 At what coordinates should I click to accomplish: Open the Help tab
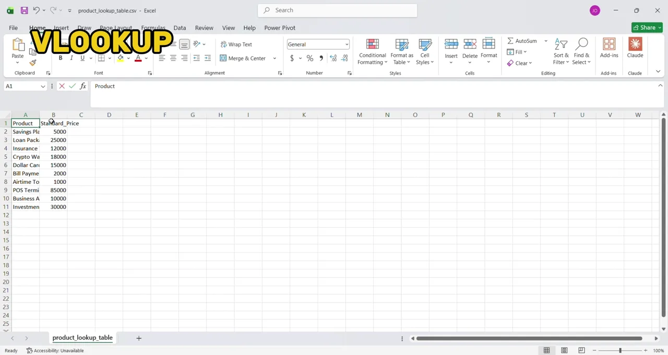pos(249,28)
